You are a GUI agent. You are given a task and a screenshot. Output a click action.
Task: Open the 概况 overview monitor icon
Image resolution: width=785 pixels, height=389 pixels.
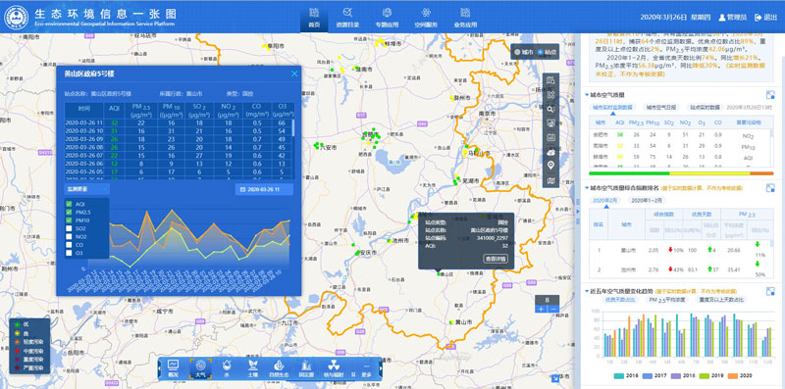point(174,369)
